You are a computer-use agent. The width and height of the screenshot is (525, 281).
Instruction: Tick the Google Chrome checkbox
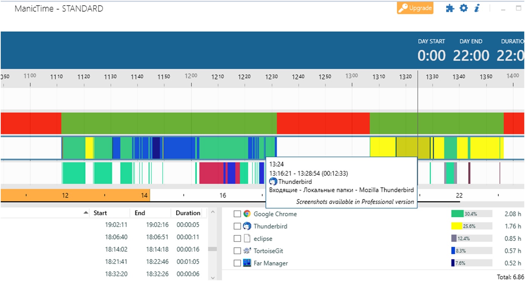[x=237, y=214]
